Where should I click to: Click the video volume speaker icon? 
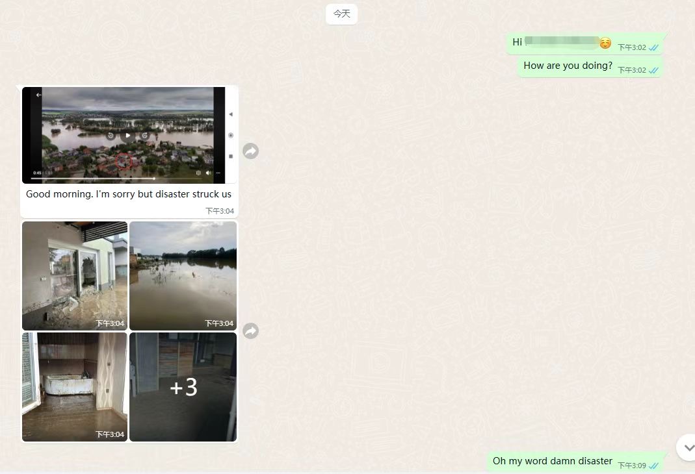pyautogui.click(x=208, y=173)
